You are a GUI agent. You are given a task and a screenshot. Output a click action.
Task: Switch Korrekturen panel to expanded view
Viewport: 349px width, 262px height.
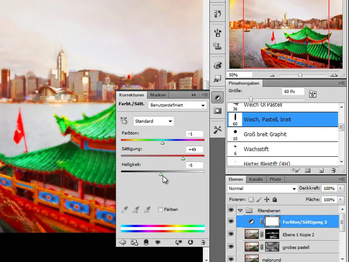point(134,242)
